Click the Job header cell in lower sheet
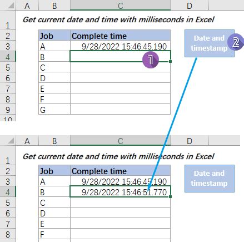 [54, 170]
